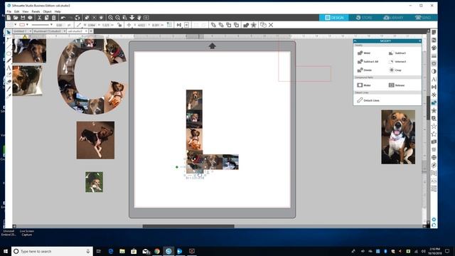455x256 pixels.
Task: Open the Modify panel icon on right sidebar
Action: pyautogui.click(x=434, y=102)
